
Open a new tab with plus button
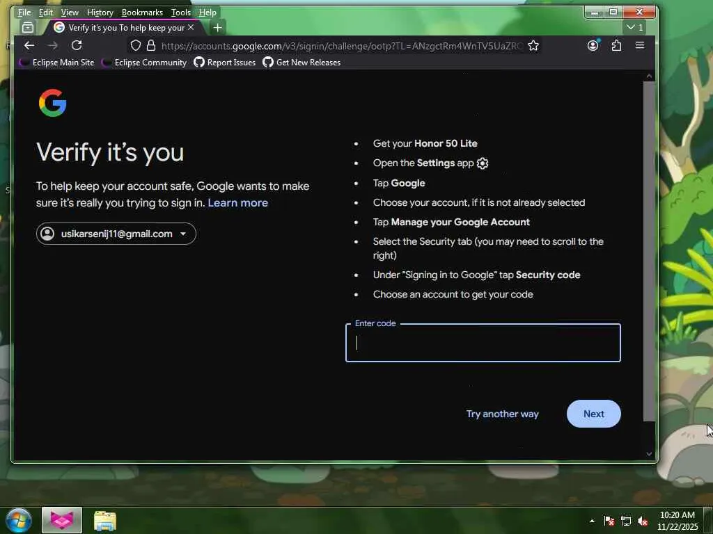click(x=217, y=28)
